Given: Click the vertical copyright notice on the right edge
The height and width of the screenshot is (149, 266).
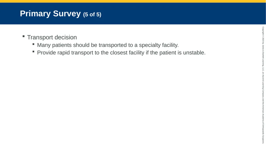Looking at the screenshot, I should pos(263,85).
